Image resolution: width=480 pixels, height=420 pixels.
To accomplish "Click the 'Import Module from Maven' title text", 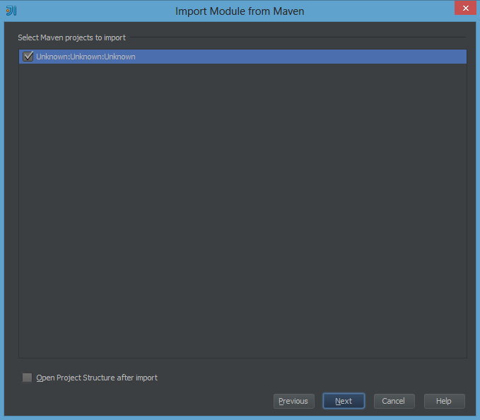I will tap(240, 11).
